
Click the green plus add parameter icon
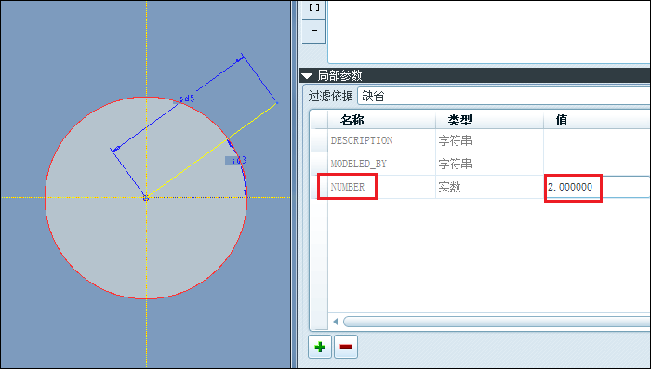[x=320, y=347]
